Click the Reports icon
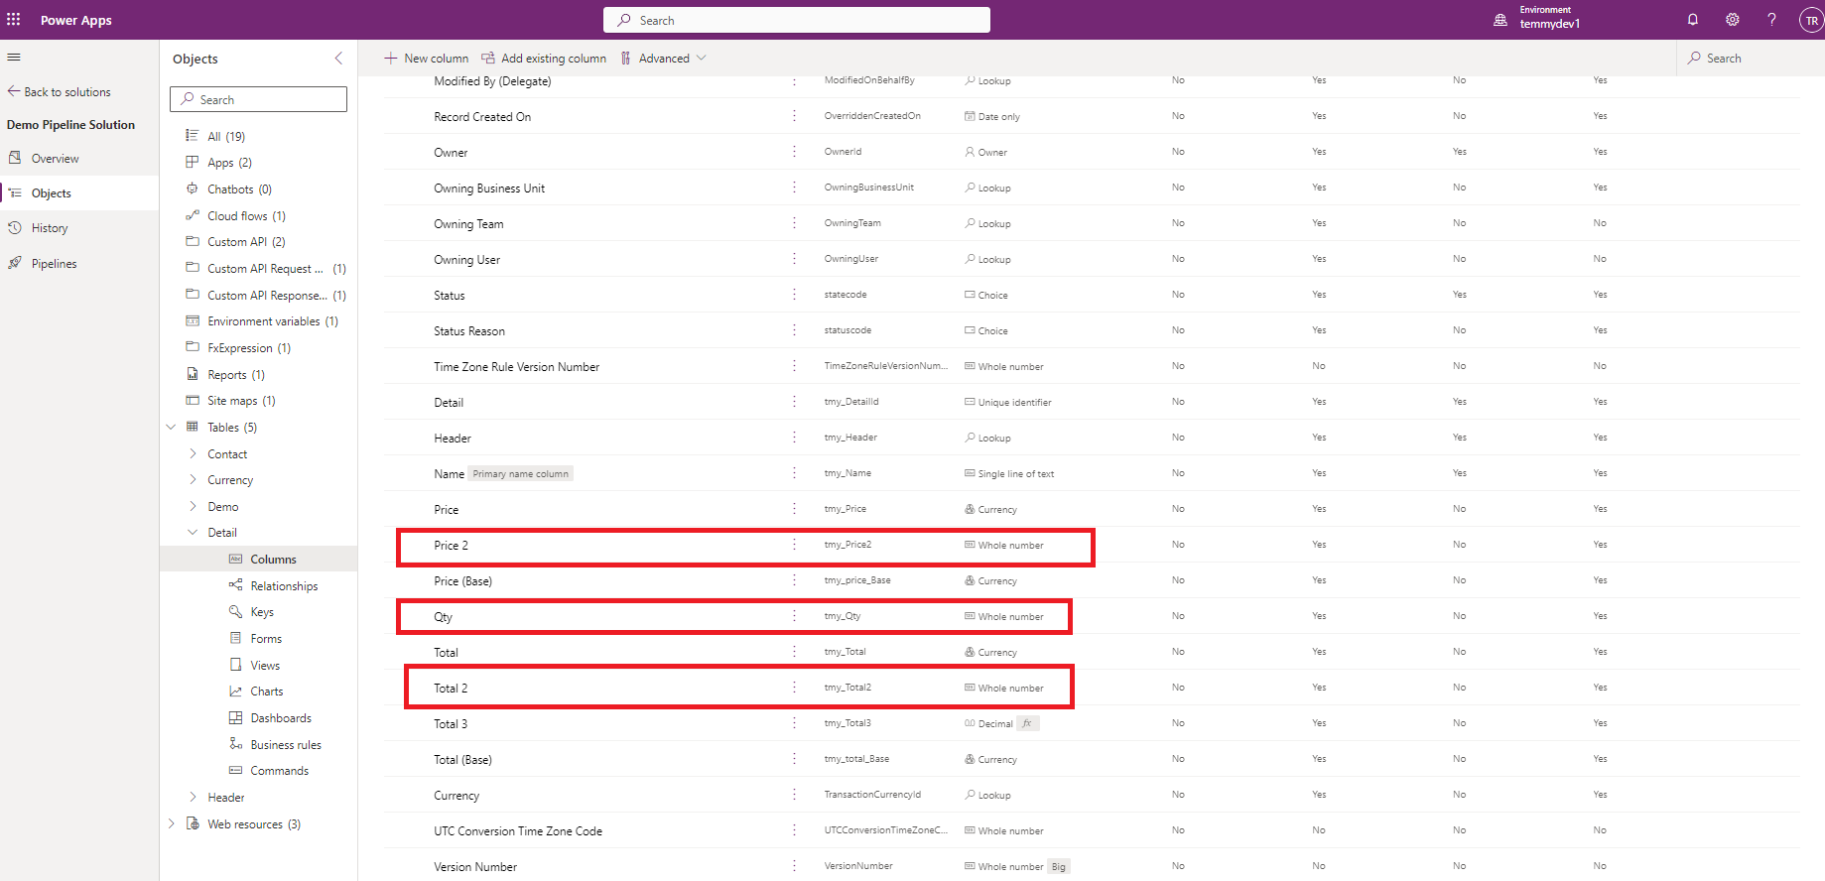This screenshot has height=881, width=1825. click(193, 374)
